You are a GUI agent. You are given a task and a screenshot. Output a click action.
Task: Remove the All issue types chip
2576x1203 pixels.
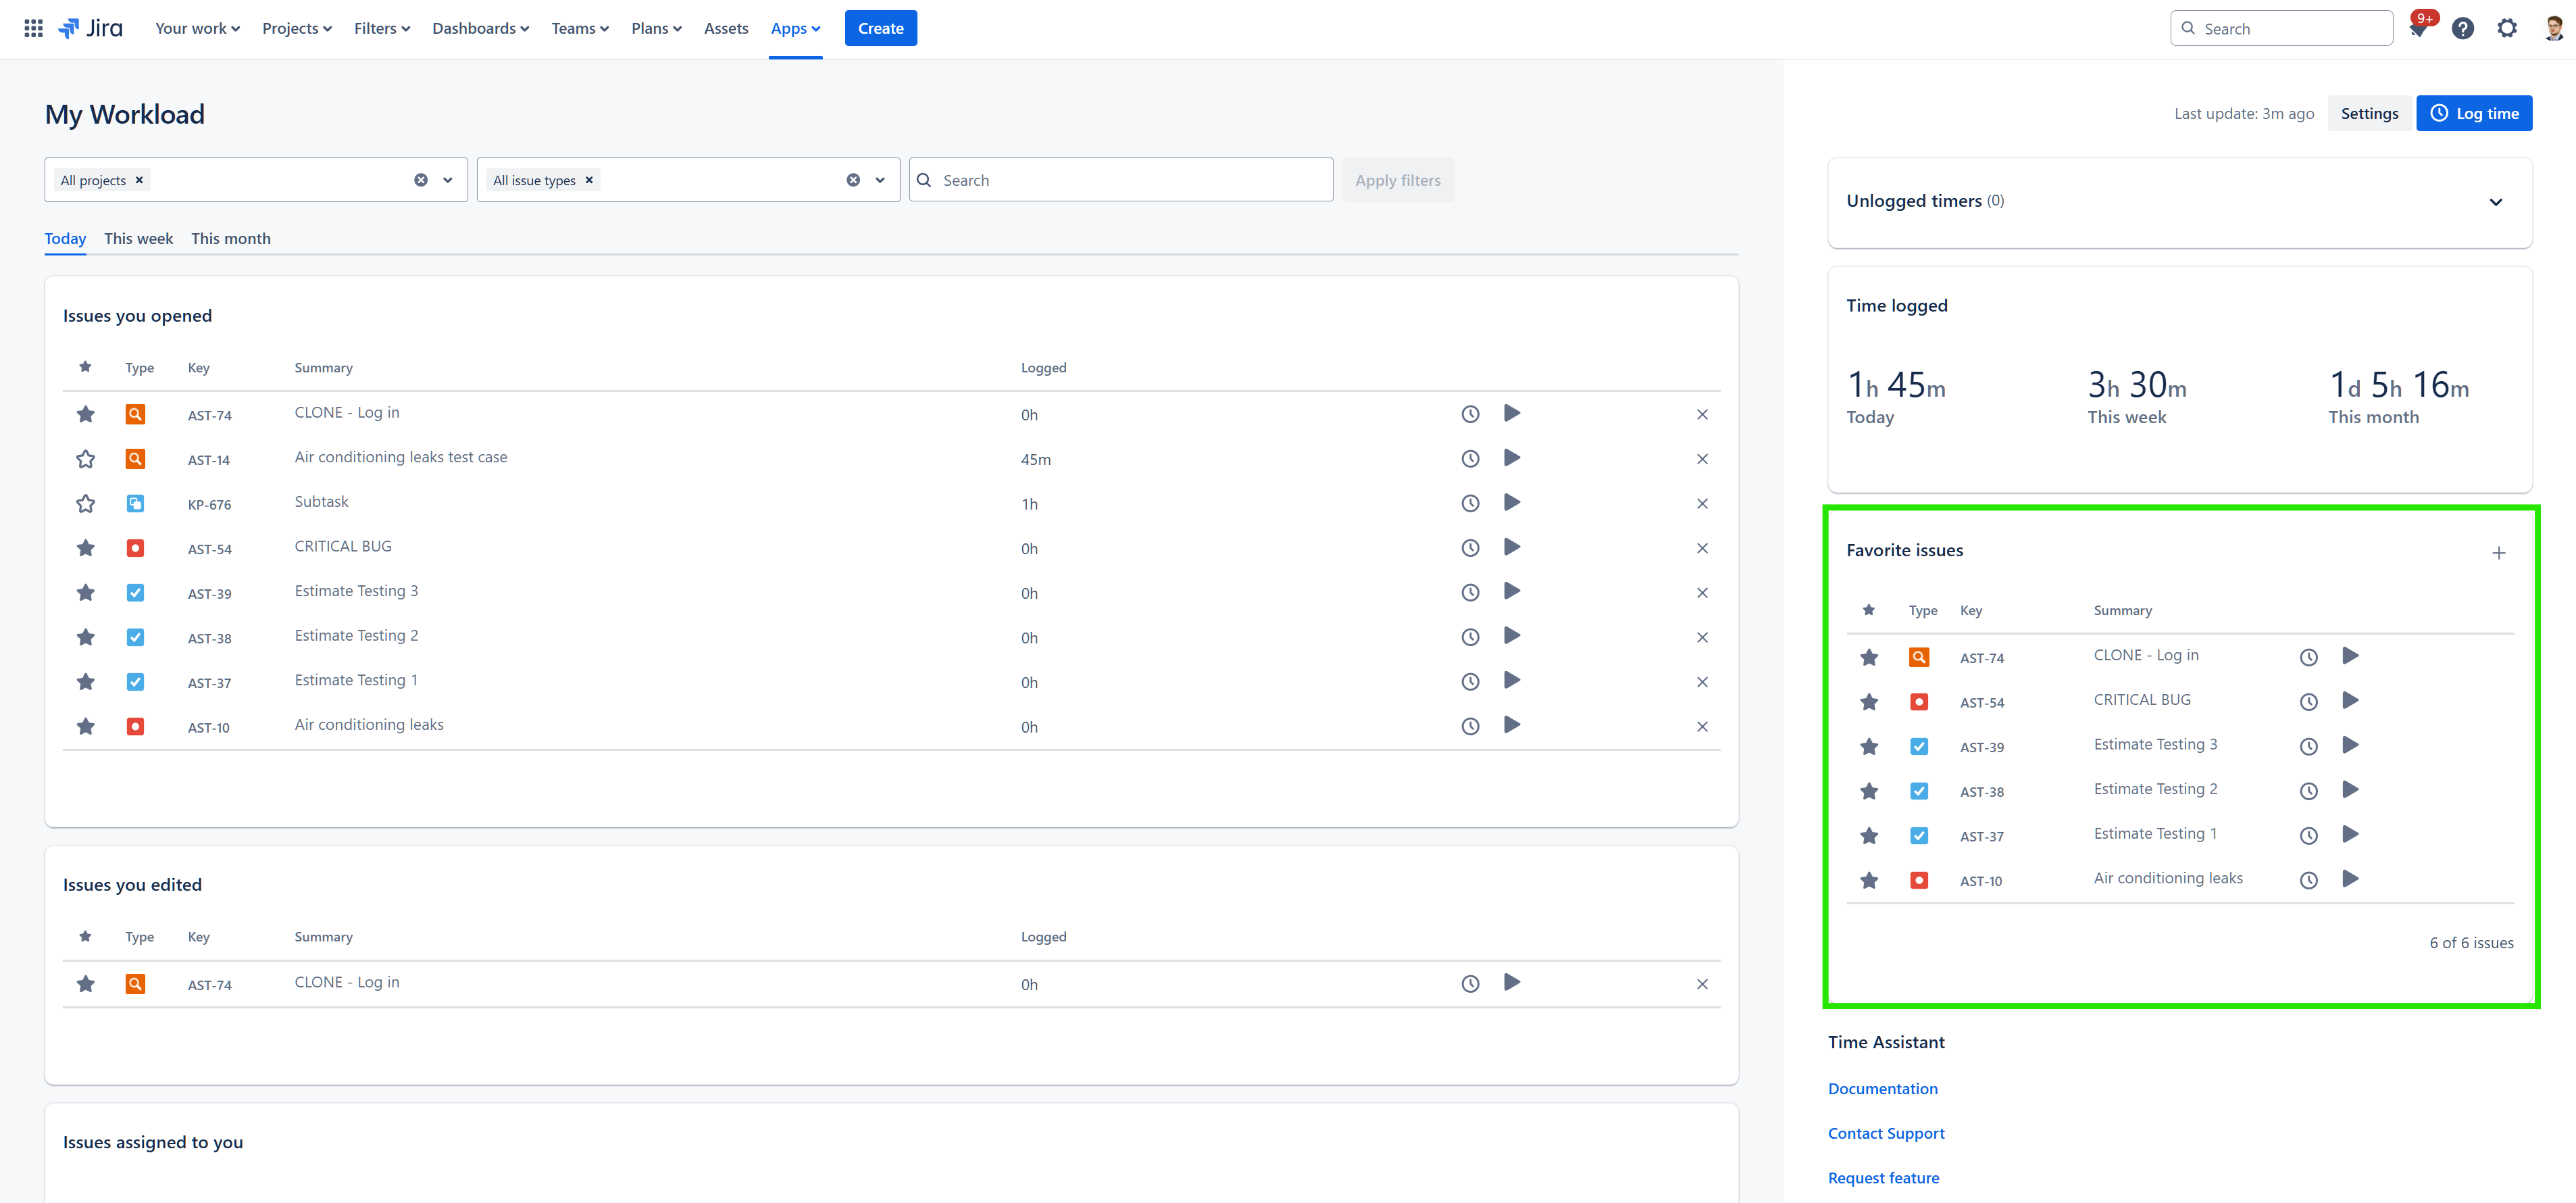(x=589, y=180)
